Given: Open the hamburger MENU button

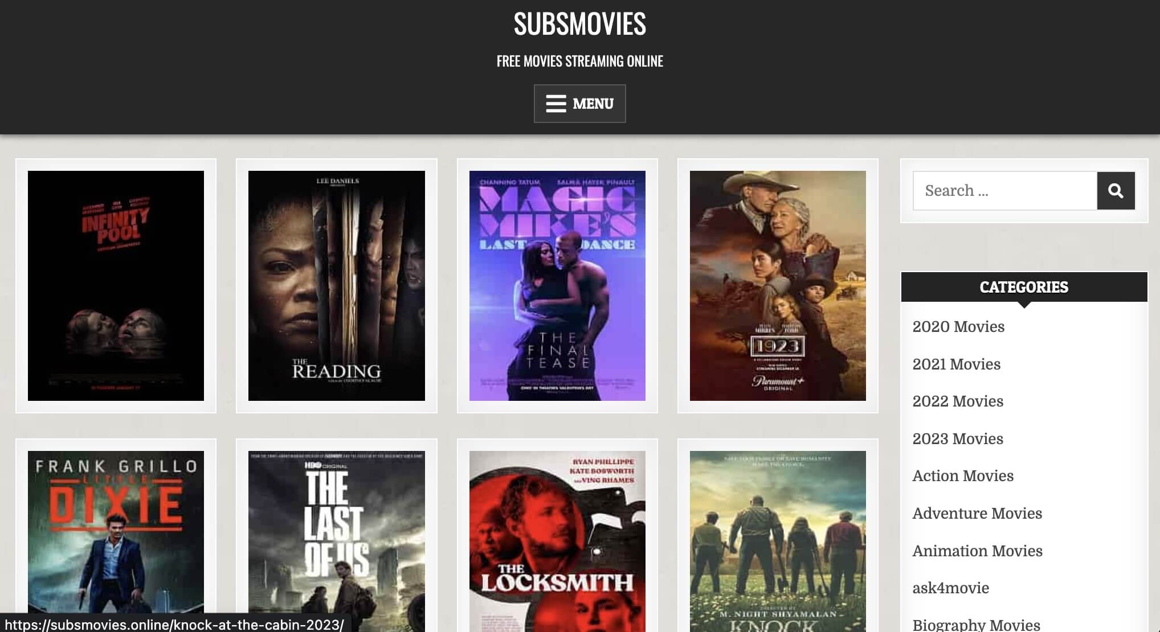Looking at the screenshot, I should pos(579,104).
